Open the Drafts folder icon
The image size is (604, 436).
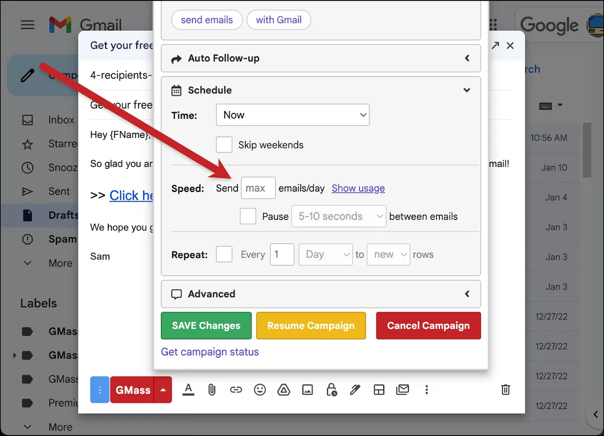click(28, 215)
